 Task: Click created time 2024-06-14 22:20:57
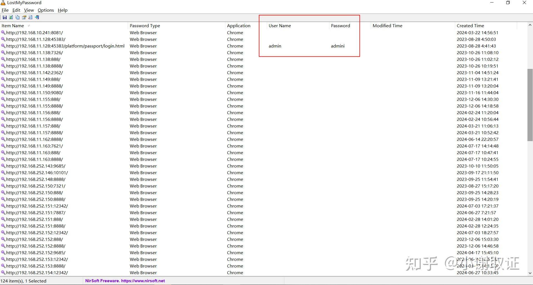[477, 139]
